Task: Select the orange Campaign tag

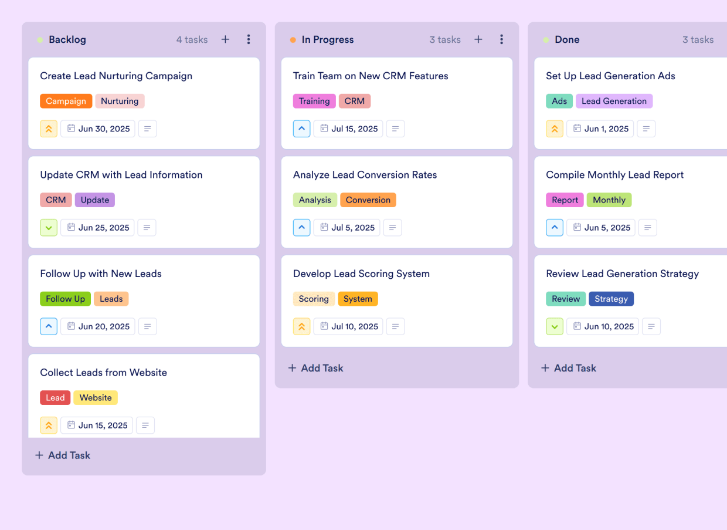Action: [x=66, y=101]
